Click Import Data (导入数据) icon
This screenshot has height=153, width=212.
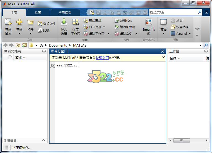64,22
